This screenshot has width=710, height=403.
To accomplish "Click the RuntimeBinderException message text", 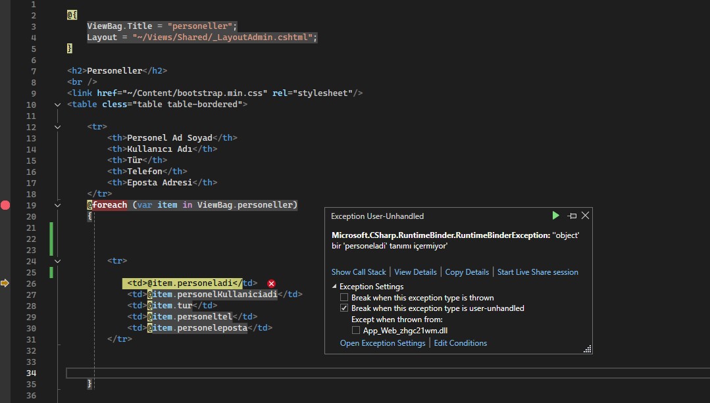I will pyautogui.click(x=455, y=241).
